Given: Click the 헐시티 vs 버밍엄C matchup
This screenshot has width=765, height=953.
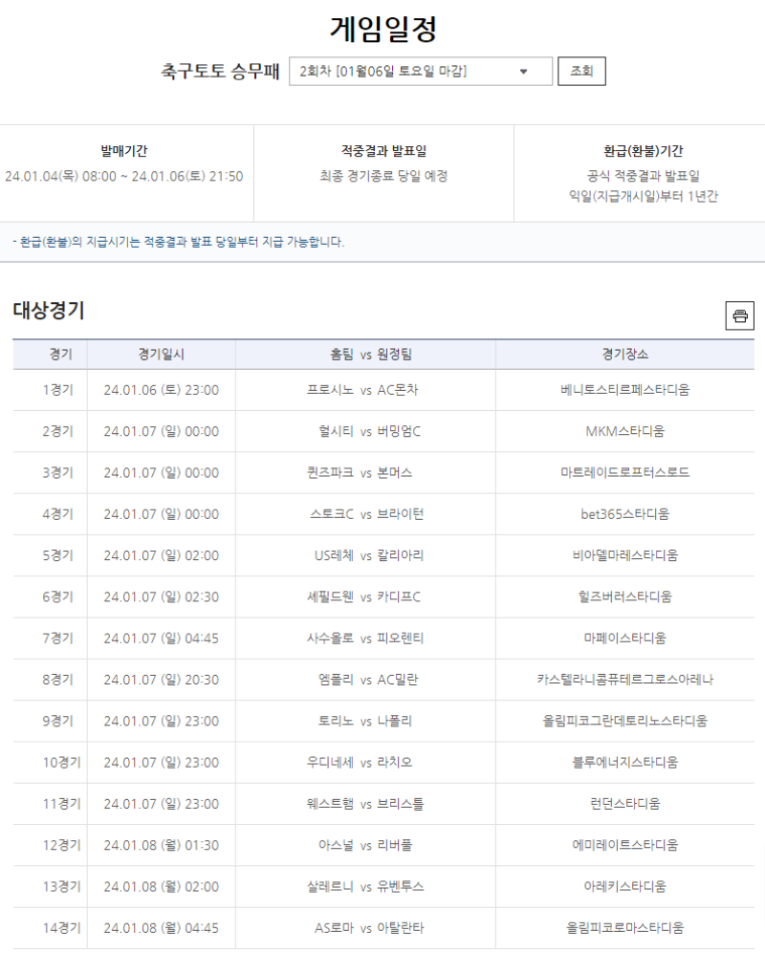Looking at the screenshot, I should click(x=369, y=431).
